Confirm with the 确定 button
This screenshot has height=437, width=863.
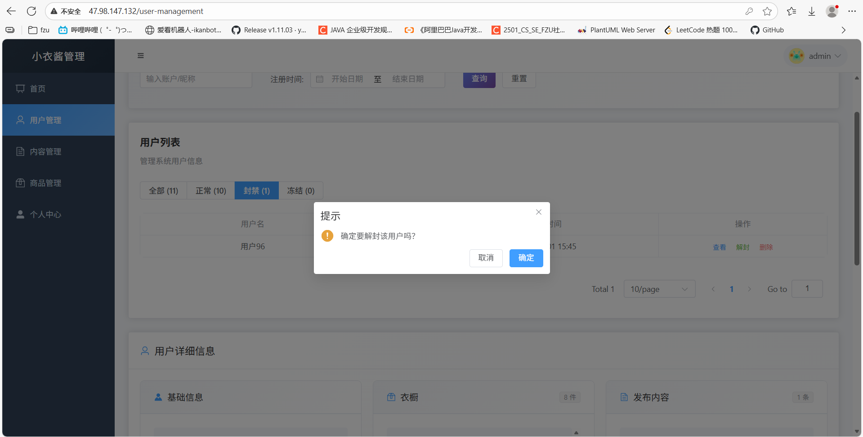(x=526, y=258)
